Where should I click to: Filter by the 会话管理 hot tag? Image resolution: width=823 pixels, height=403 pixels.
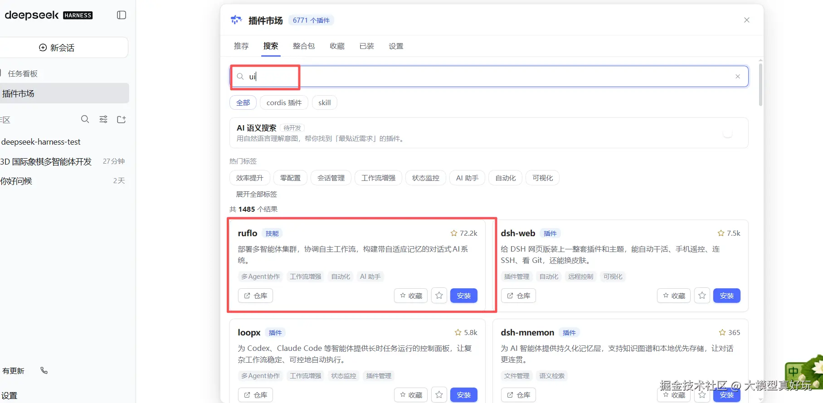point(331,178)
